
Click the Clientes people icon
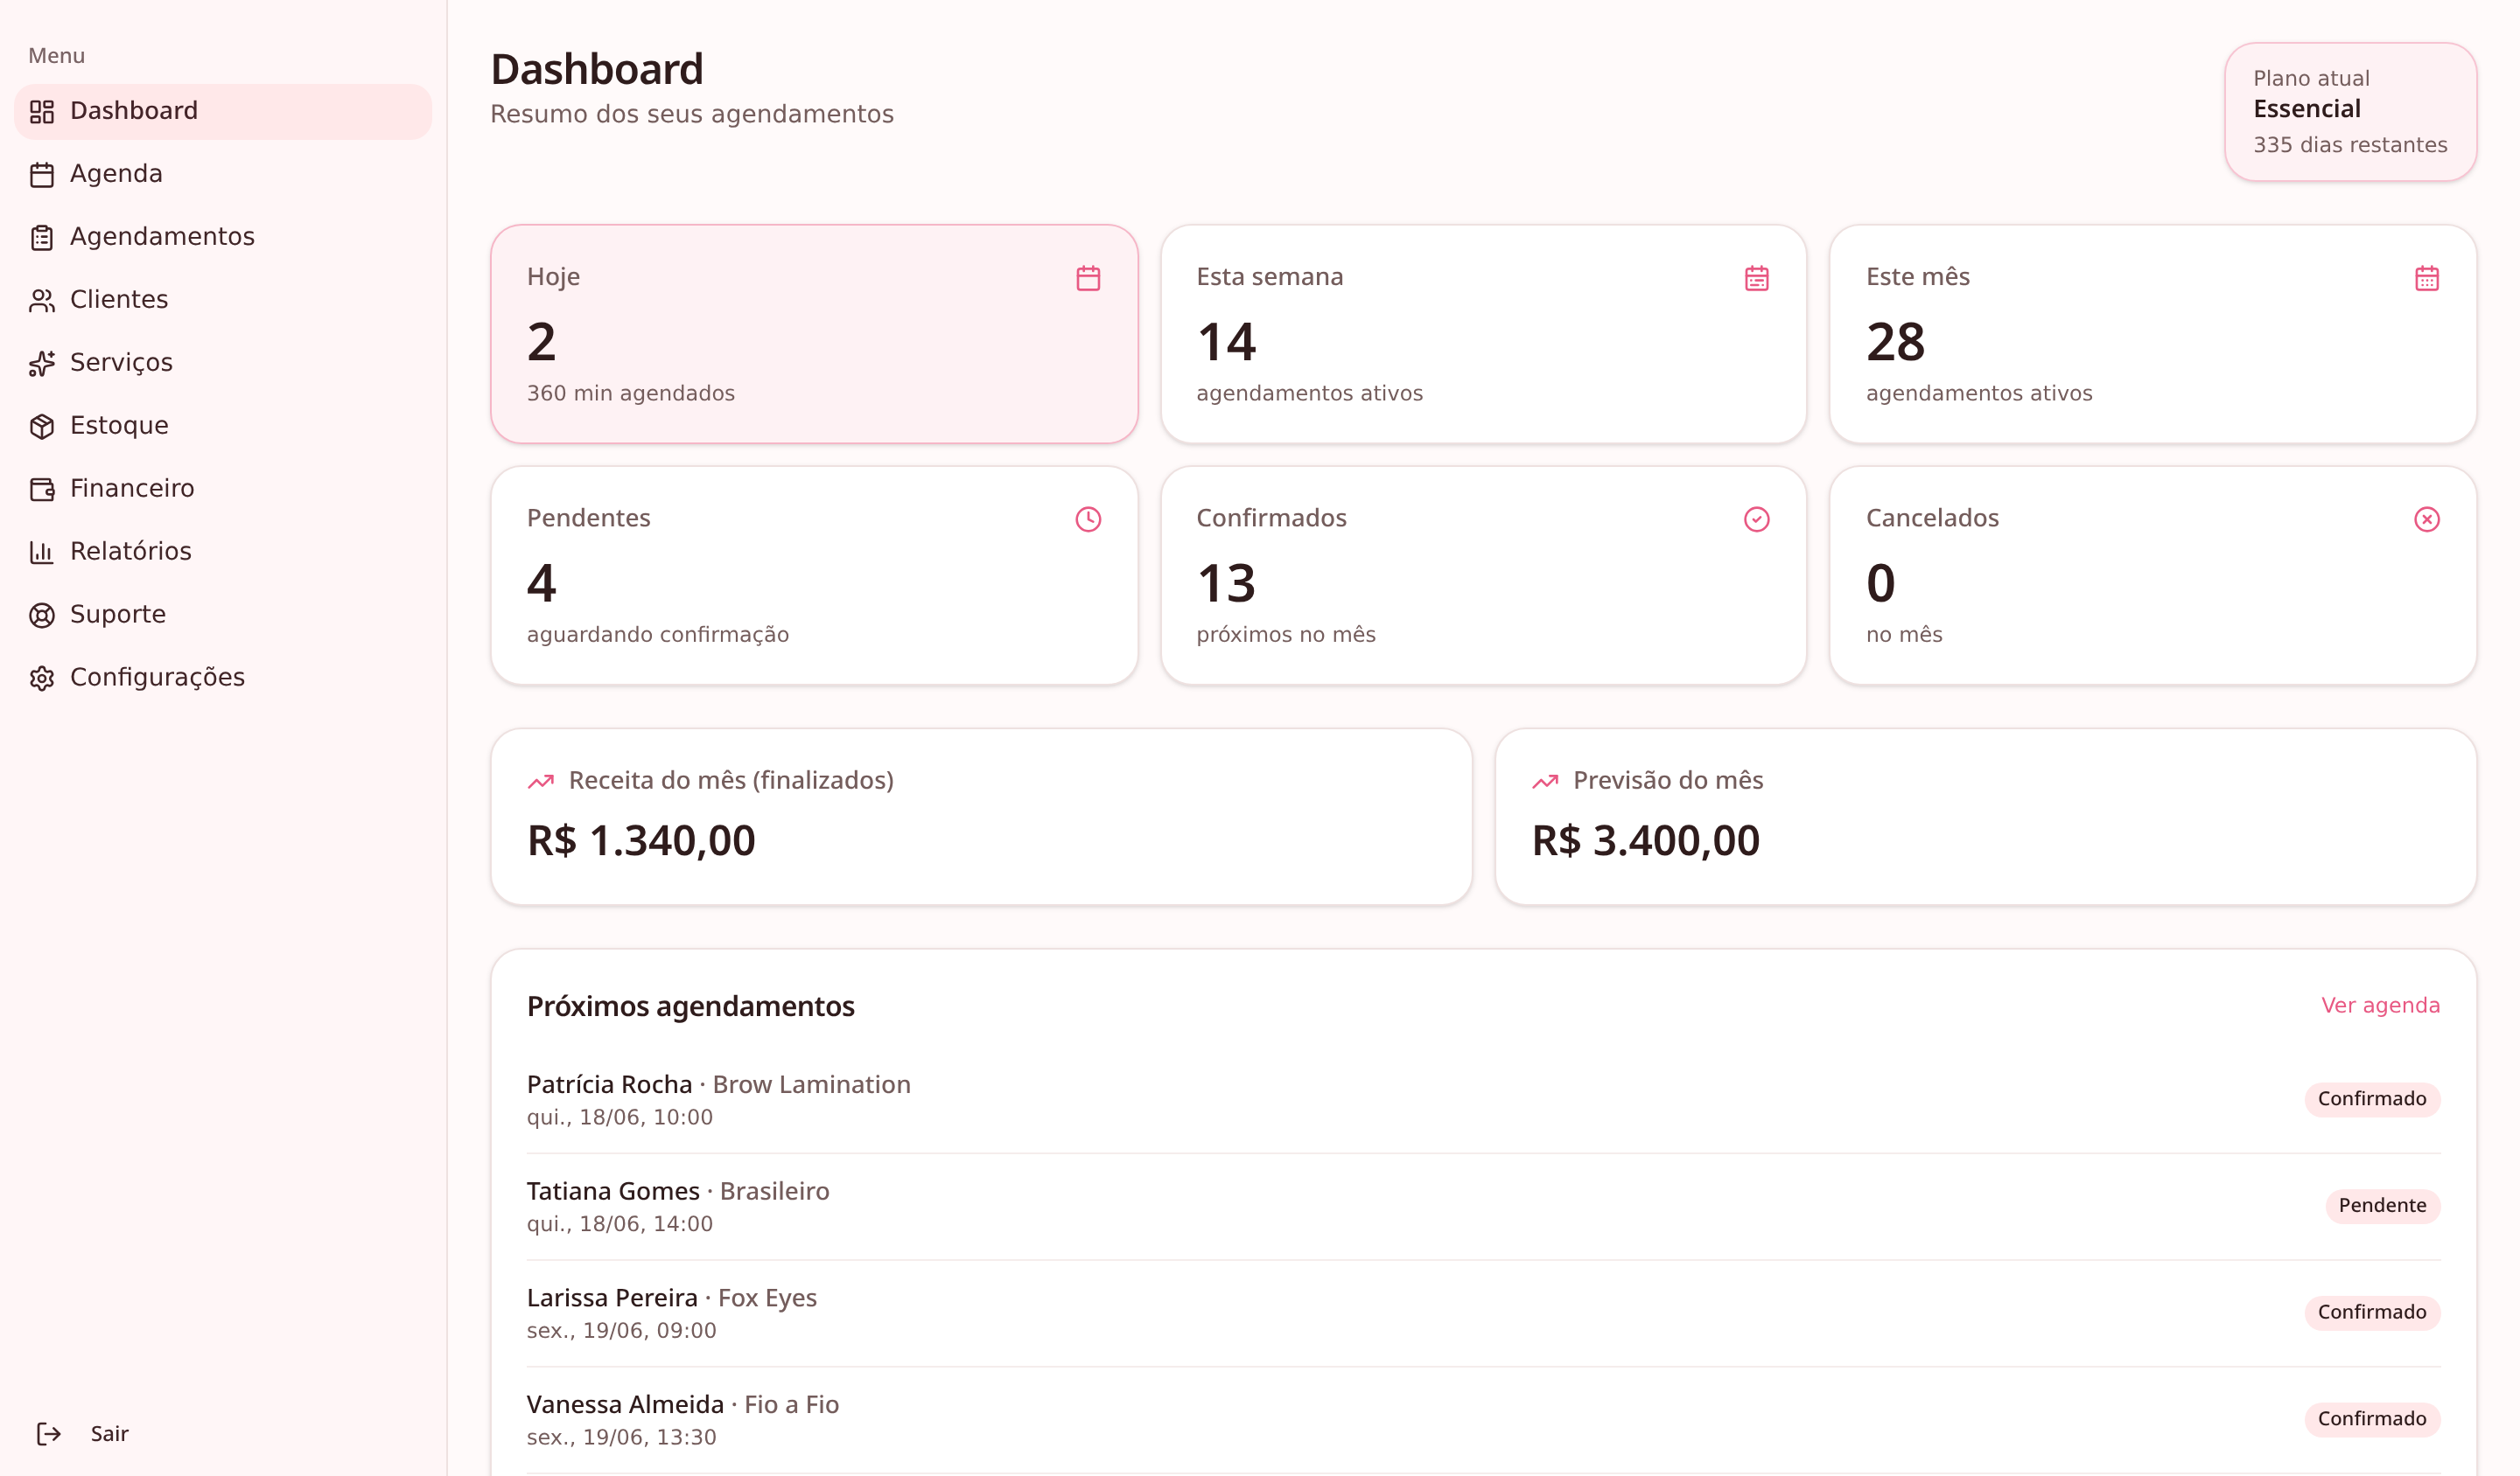pos(42,301)
